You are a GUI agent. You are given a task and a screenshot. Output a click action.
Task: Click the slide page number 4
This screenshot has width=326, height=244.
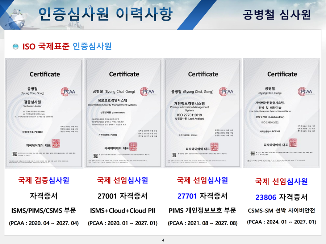tap(163, 240)
